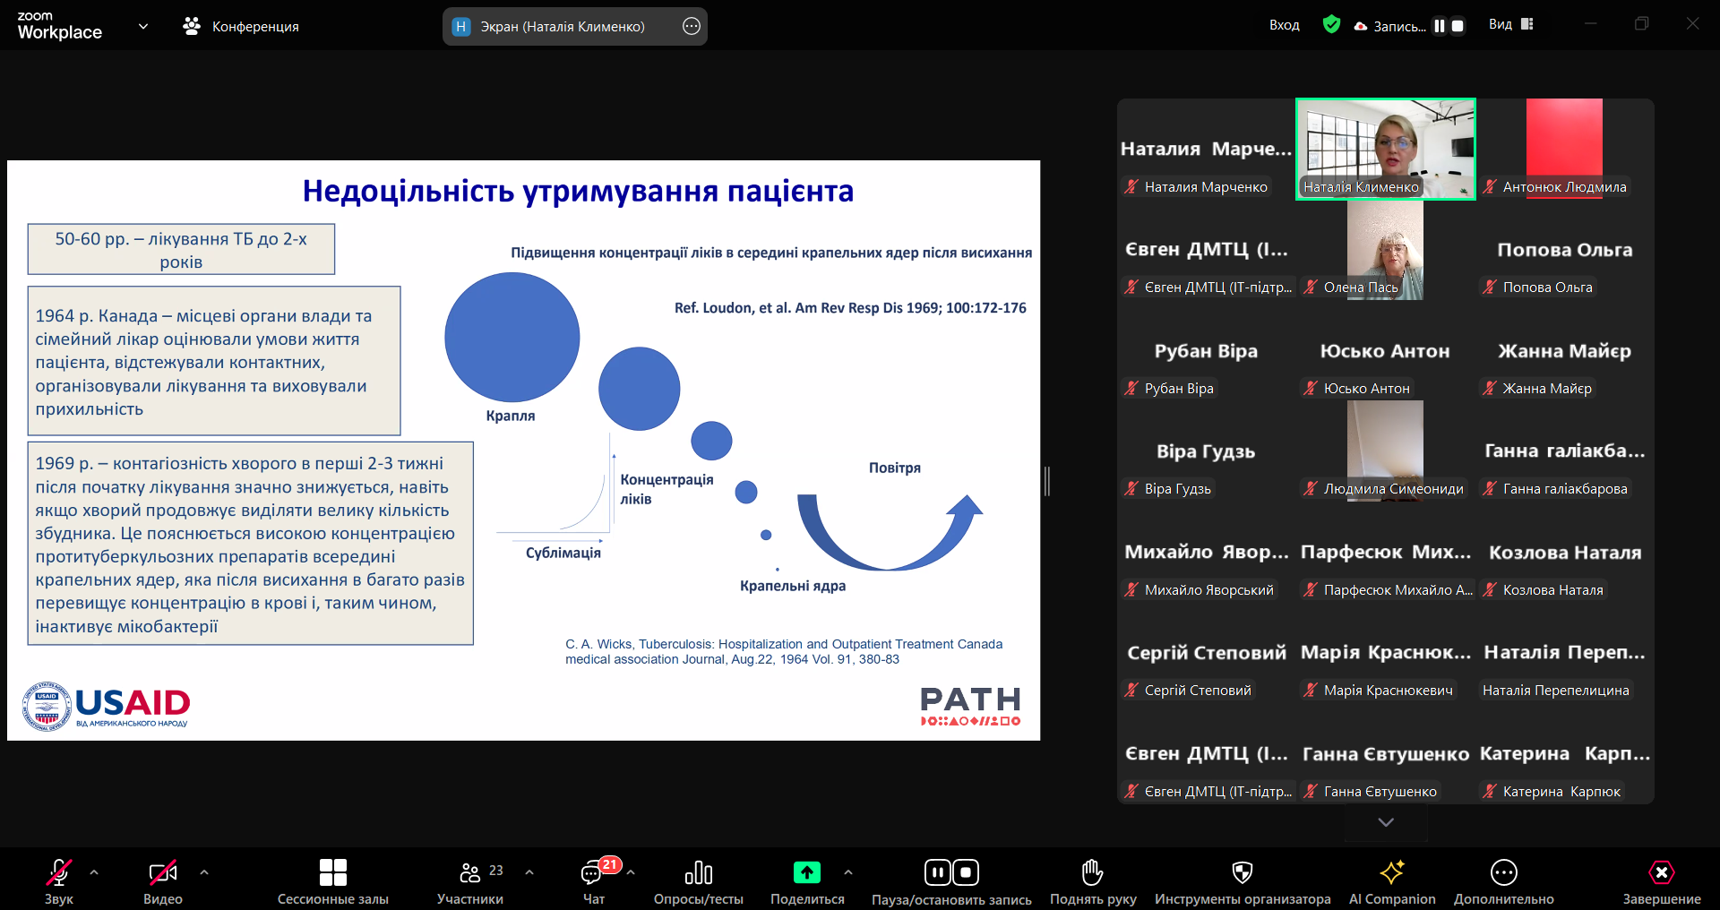The width and height of the screenshot is (1720, 910).
Task: Open Polls/Quizzes (Опросы/тесты)
Action: 698,873
